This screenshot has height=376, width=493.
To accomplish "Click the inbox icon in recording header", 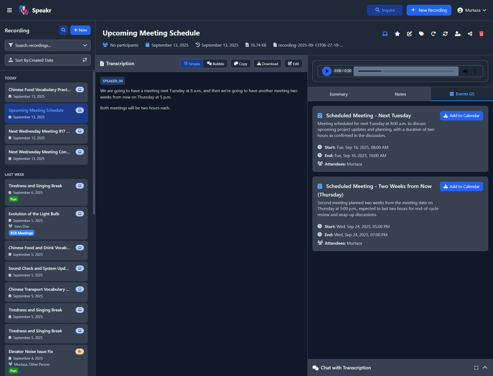I will pos(385,34).
